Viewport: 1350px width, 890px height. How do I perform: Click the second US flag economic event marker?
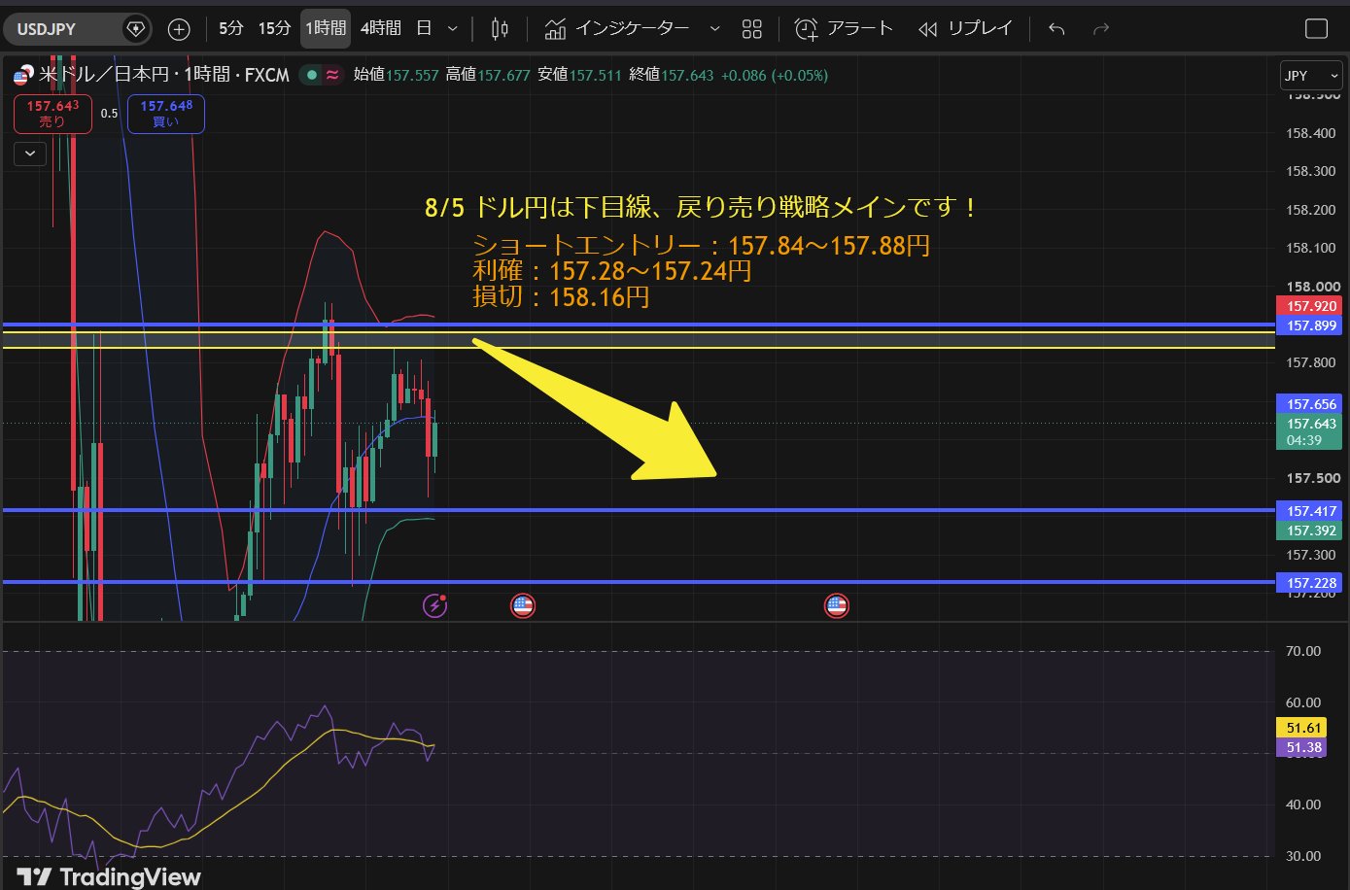coord(837,606)
